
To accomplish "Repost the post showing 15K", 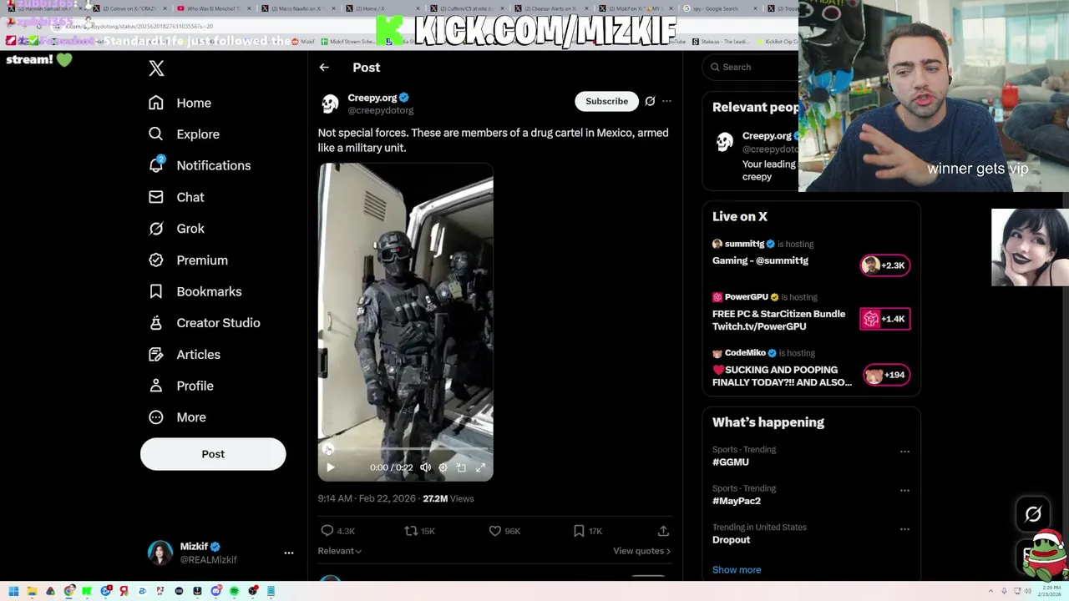I will 419,531.
